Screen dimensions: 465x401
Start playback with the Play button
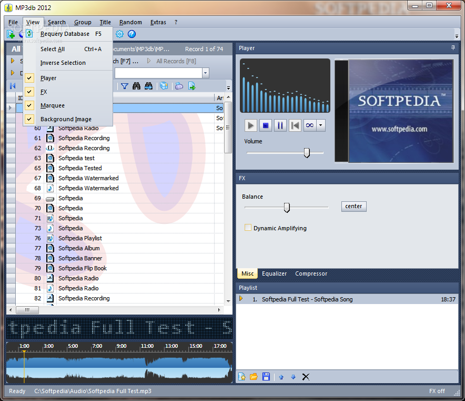click(250, 125)
